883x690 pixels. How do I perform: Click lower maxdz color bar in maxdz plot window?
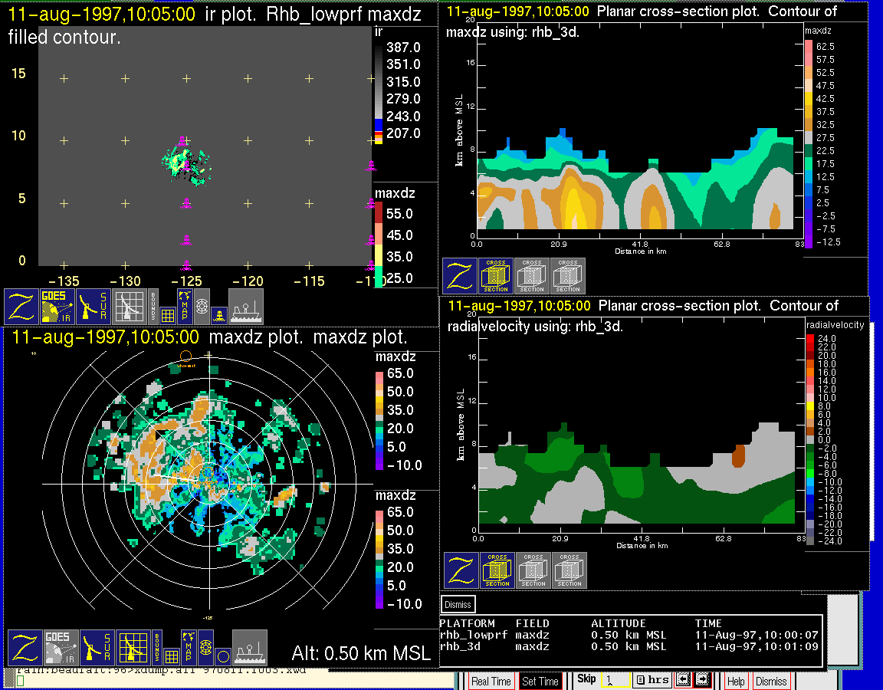[x=379, y=558]
